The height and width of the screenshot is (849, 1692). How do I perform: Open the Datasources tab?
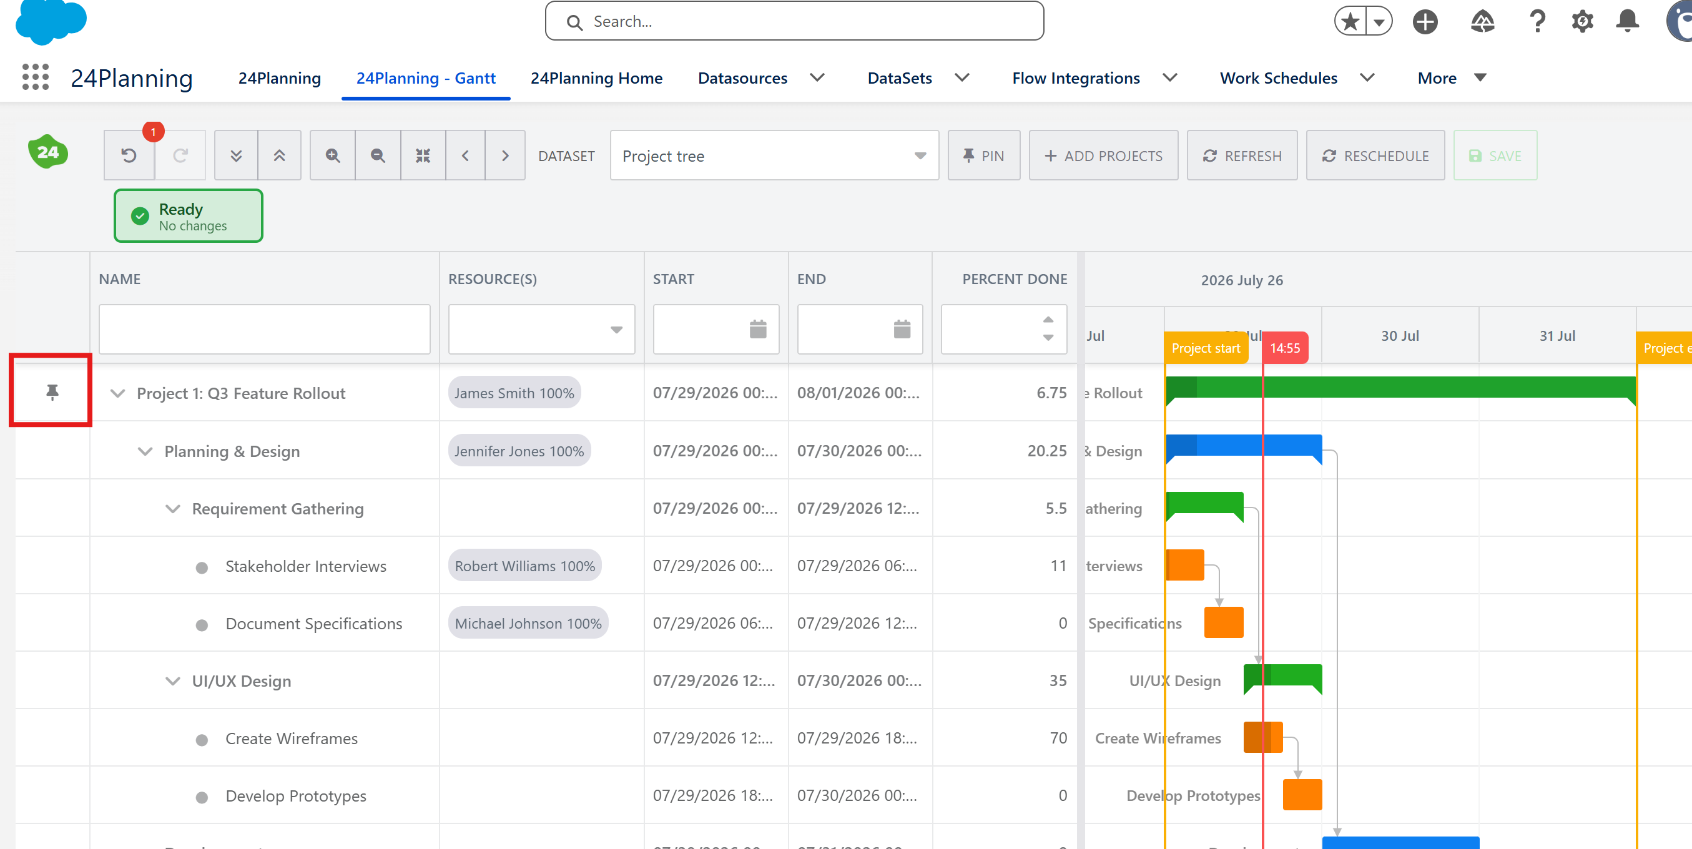coord(742,78)
